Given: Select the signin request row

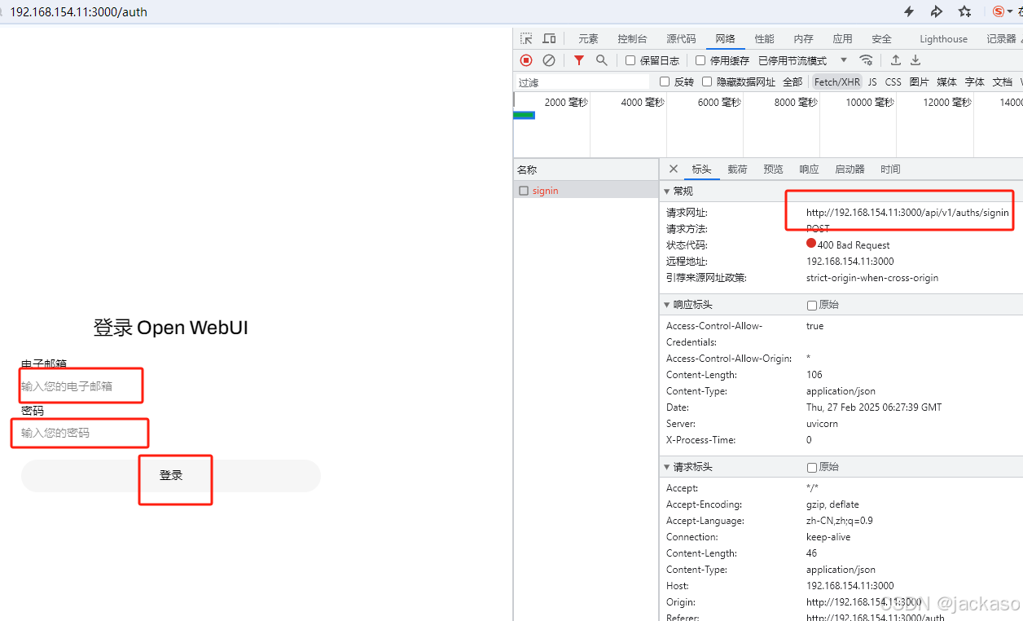Looking at the screenshot, I should click(x=586, y=191).
